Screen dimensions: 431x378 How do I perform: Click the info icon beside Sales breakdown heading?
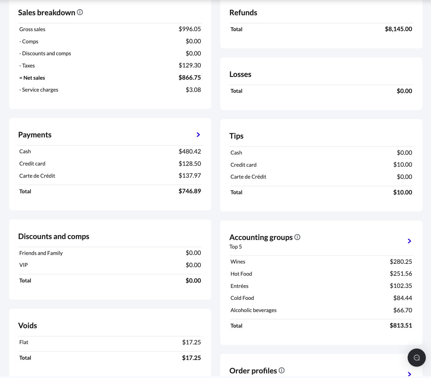(80, 13)
